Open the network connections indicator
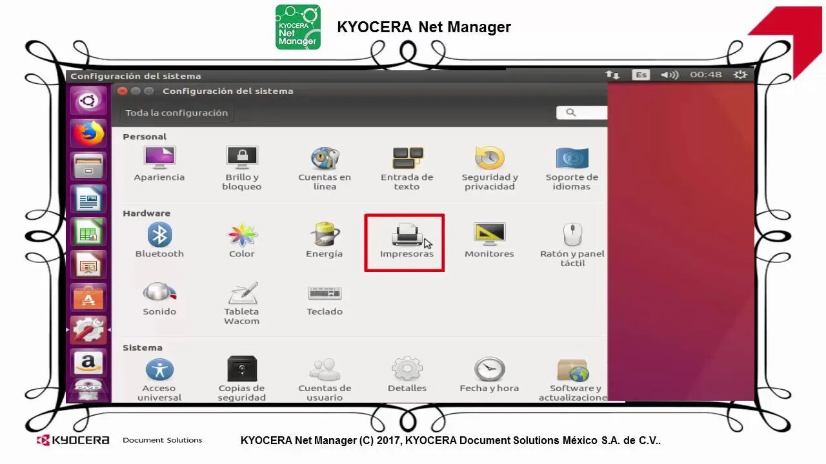This screenshot has height=464, width=826. tap(613, 75)
